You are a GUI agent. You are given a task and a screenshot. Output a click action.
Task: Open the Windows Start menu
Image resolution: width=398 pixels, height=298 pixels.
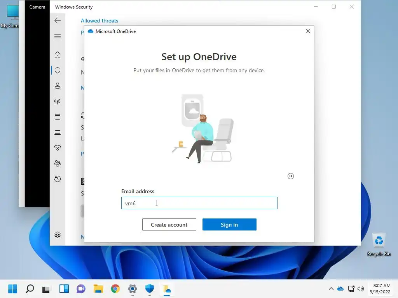pos(13,289)
